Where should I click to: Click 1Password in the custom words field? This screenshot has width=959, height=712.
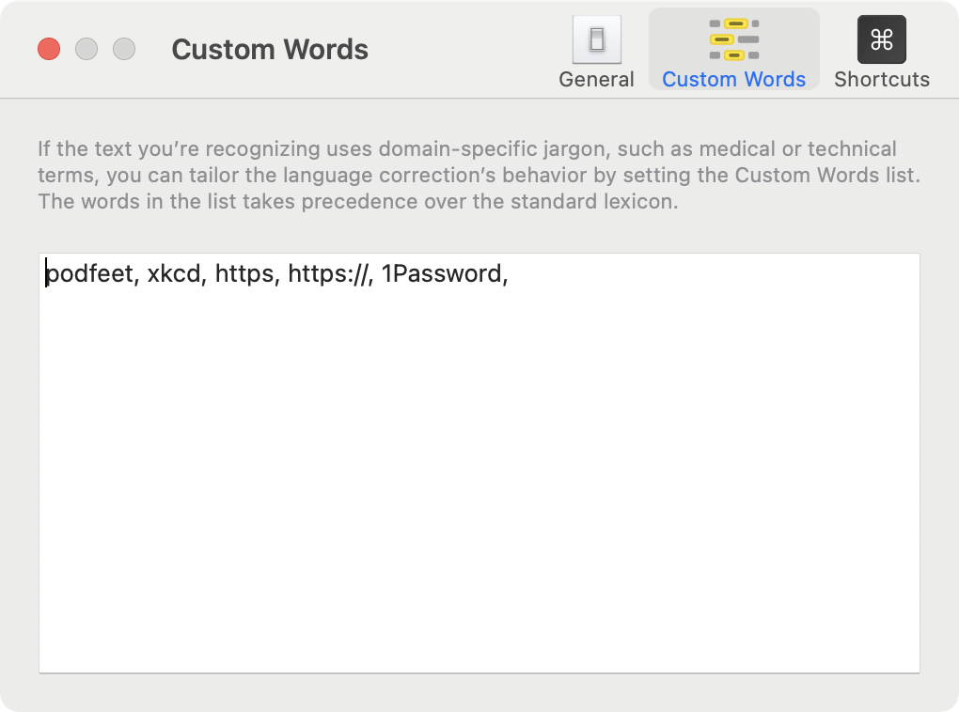[x=441, y=274]
